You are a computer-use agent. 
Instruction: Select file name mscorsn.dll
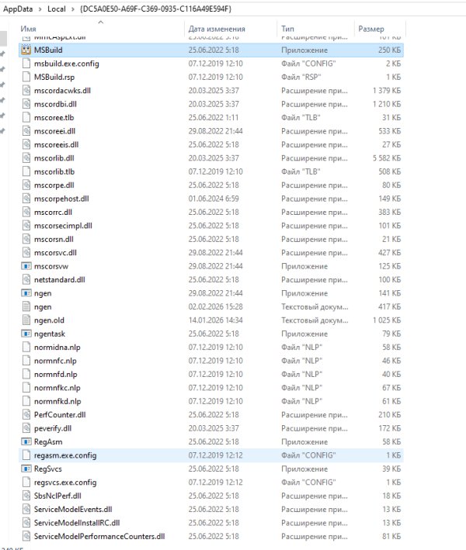click(54, 239)
